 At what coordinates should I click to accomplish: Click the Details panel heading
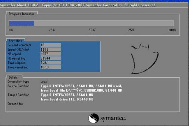click(13, 77)
